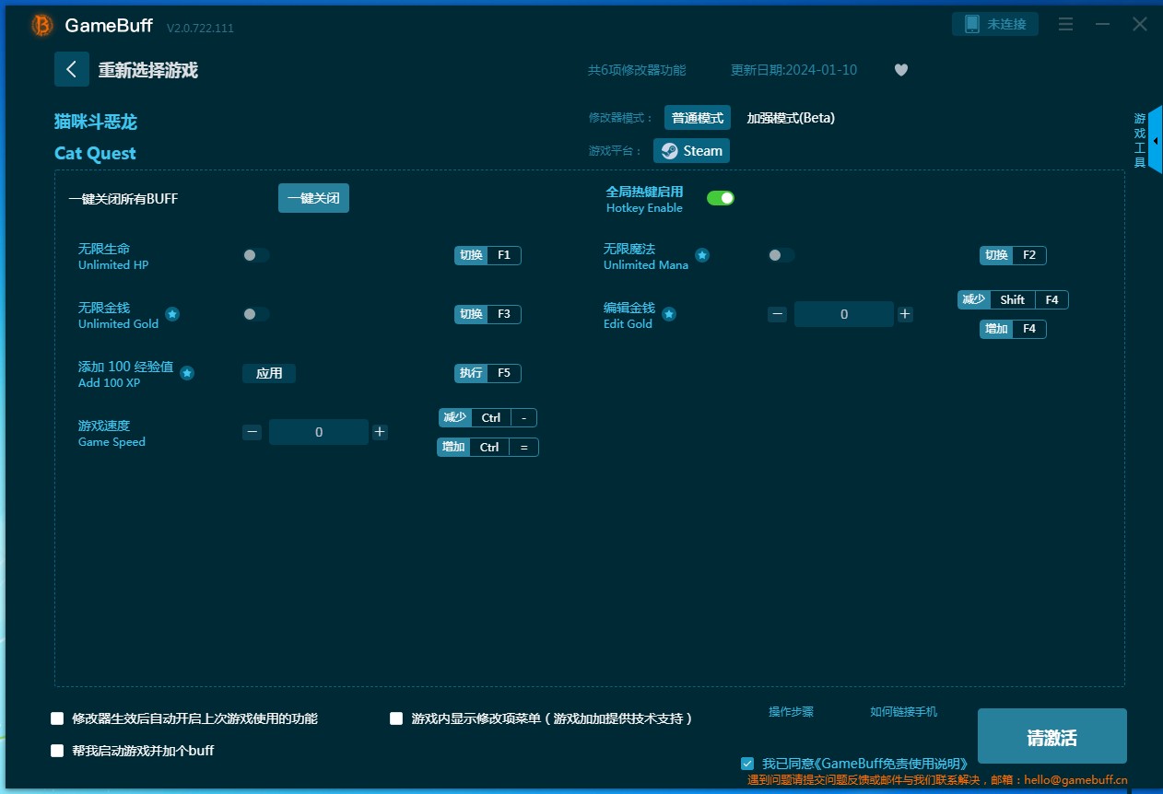Click the star icon beside Edit Gold
The width and height of the screenshot is (1163, 794).
point(669,314)
